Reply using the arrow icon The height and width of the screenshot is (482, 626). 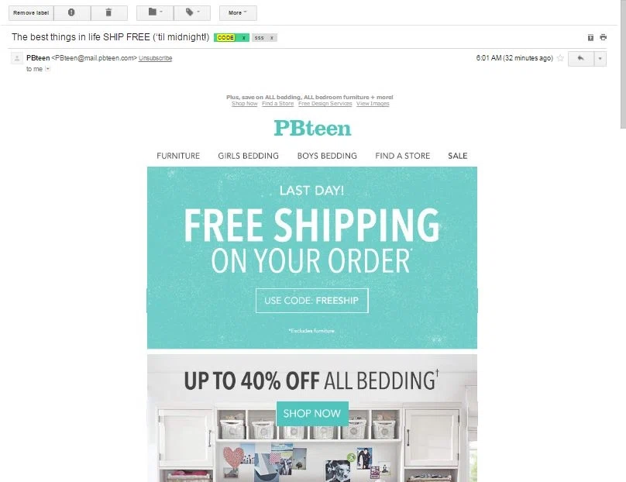point(580,58)
